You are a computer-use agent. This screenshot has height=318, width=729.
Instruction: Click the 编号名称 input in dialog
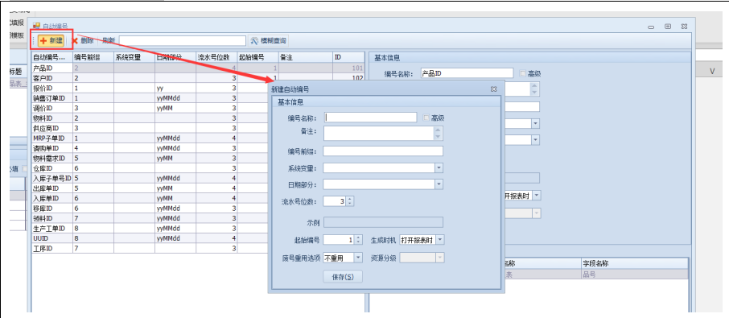point(370,118)
